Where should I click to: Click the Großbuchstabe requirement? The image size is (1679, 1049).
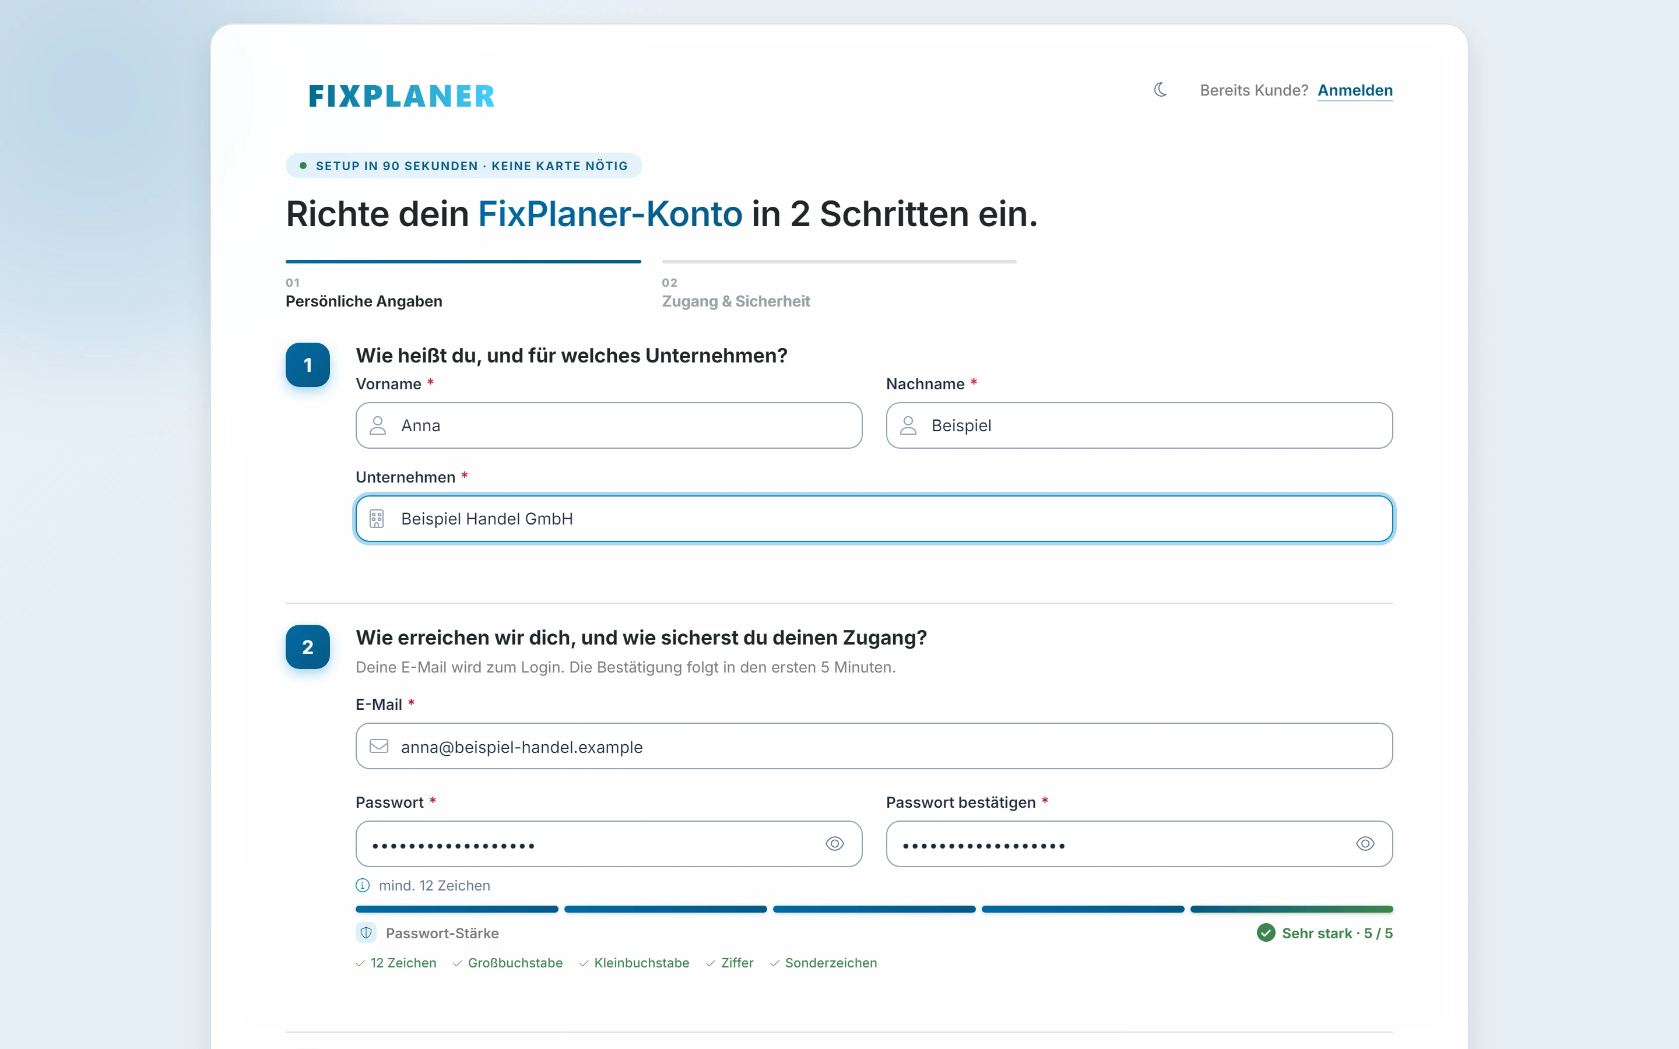[507, 963]
